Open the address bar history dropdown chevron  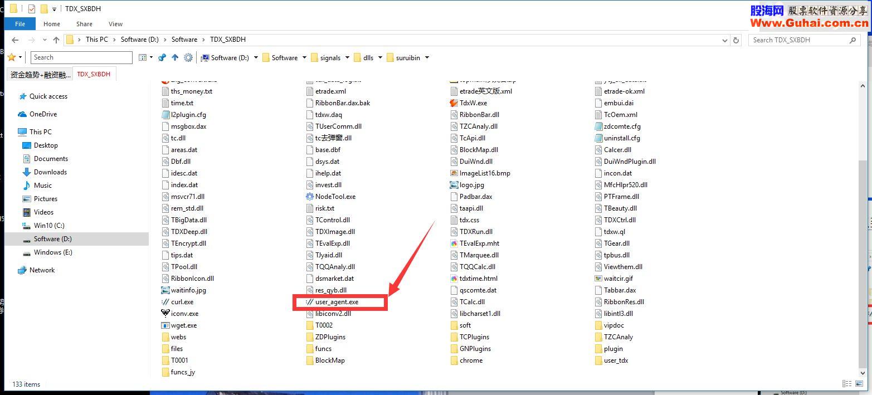tap(724, 40)
